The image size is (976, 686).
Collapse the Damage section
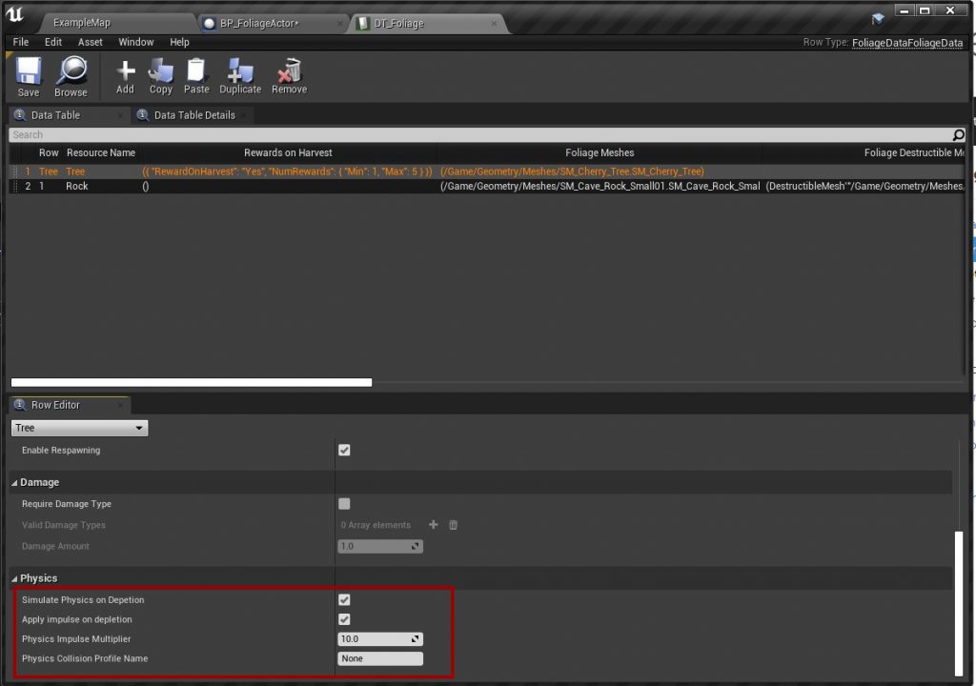tap(14, 483)
